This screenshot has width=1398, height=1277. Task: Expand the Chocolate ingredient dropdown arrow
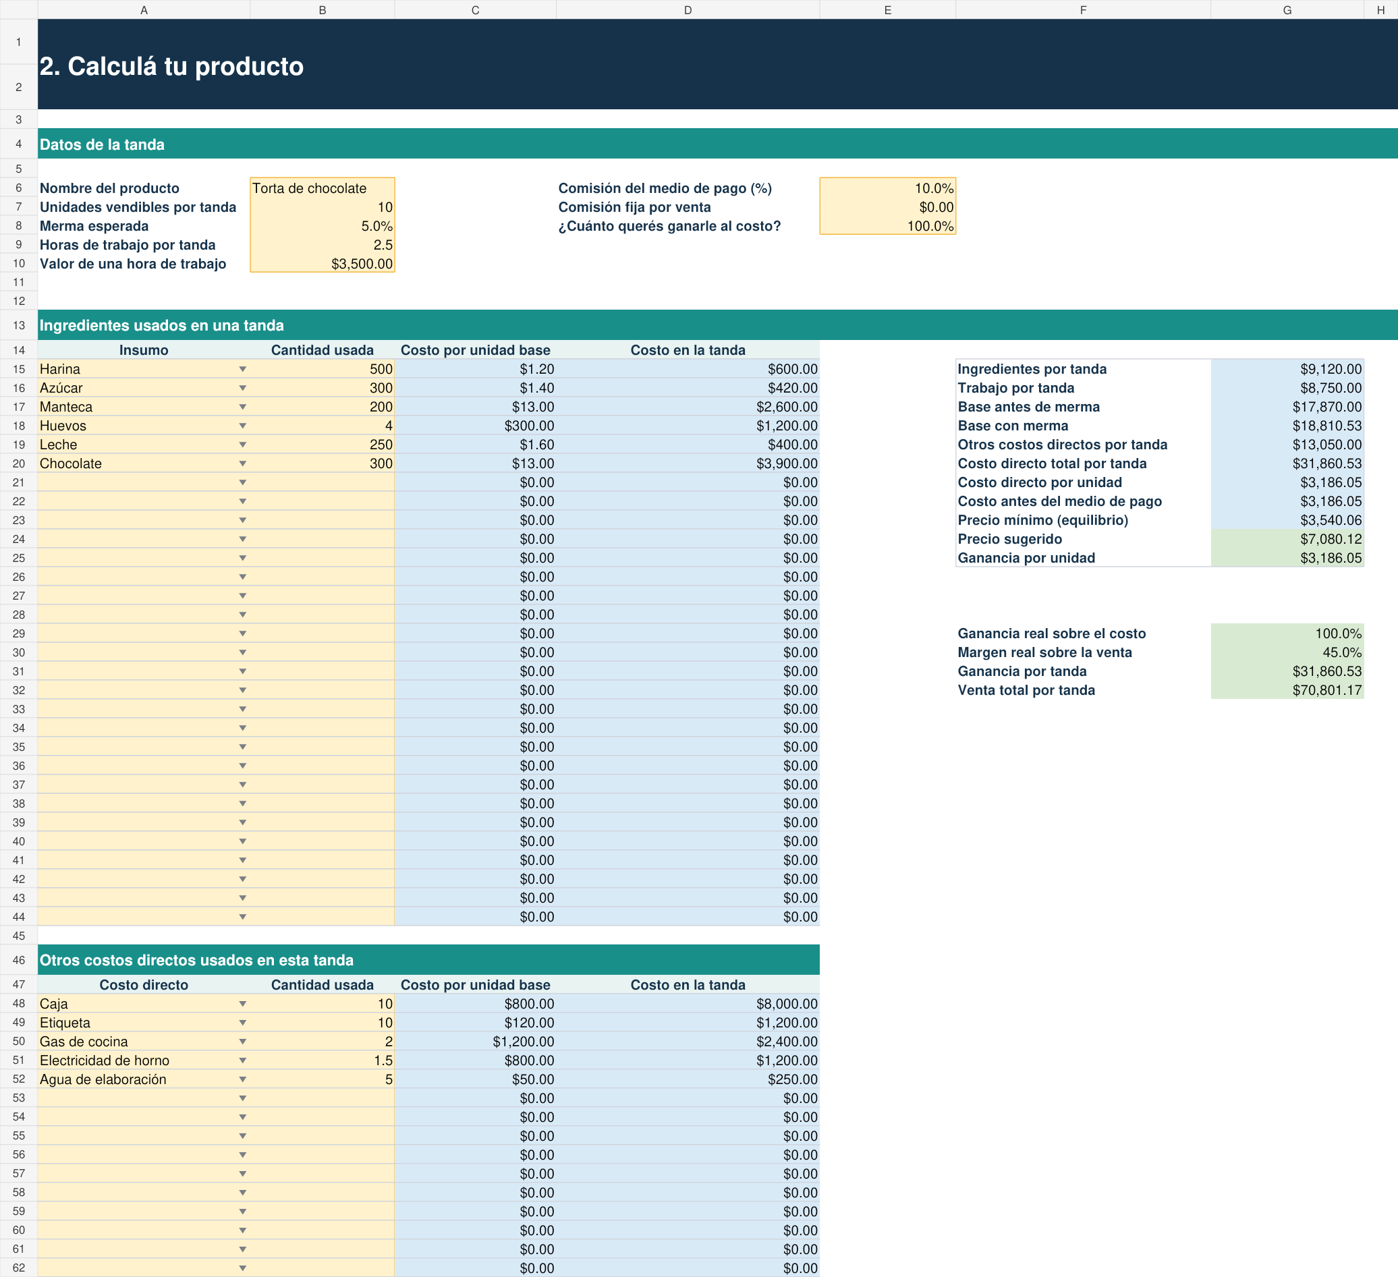coord(243,463)
